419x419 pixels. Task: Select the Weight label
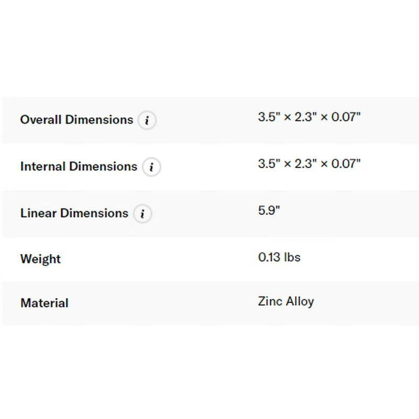pos(41,259)
